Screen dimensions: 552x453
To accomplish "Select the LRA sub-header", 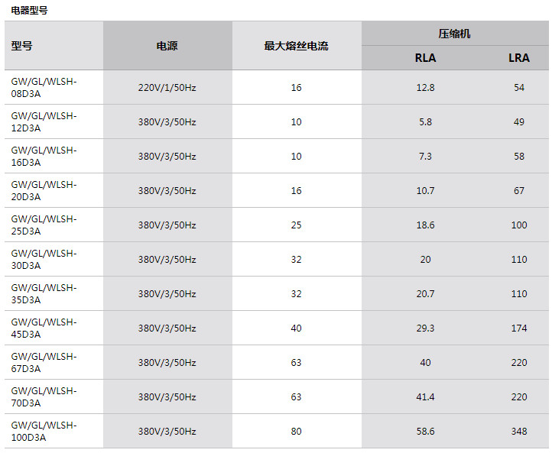I will (519, 58).
